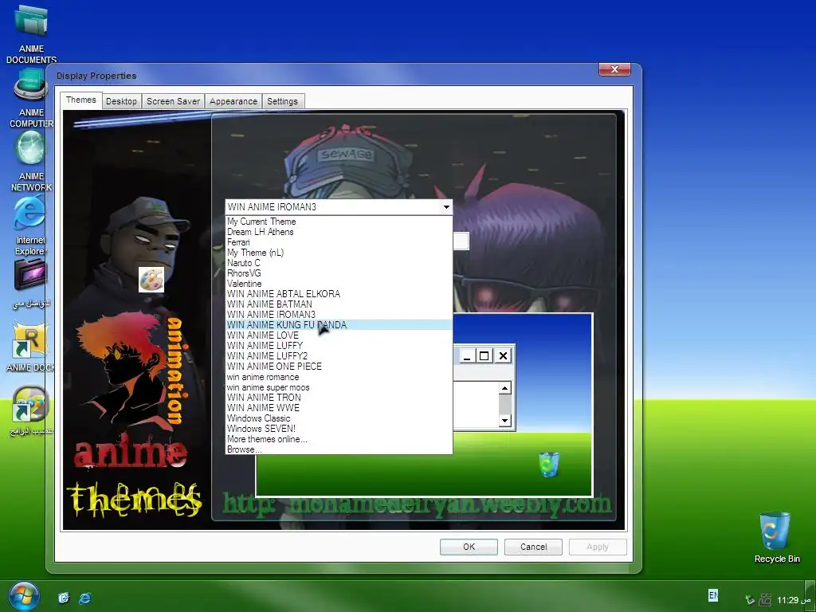
Task: Select win anime romance theme
Action: coord(339,377)
